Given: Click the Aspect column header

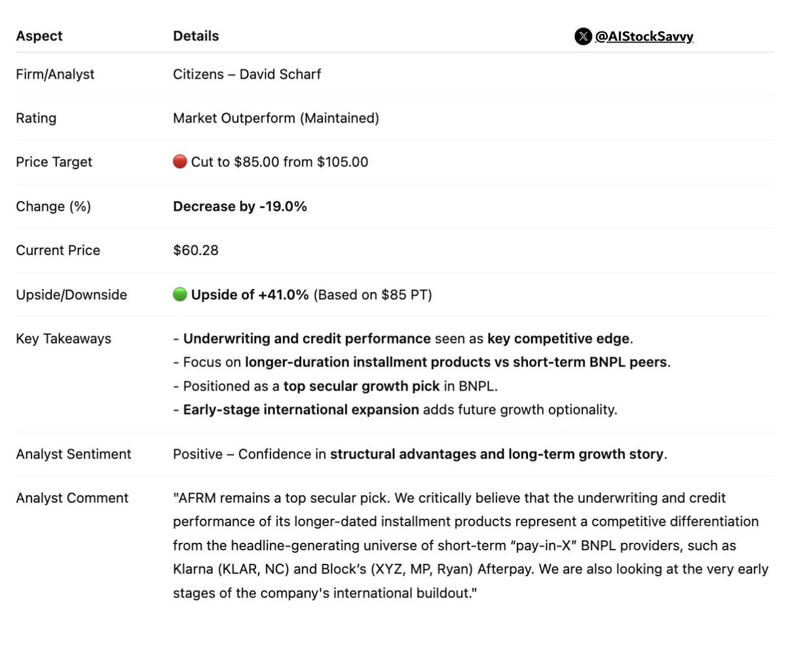Looking at the screenshot, I should point(39,36).
